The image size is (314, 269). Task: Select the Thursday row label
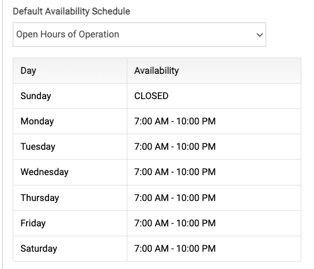tap(40, 198)
